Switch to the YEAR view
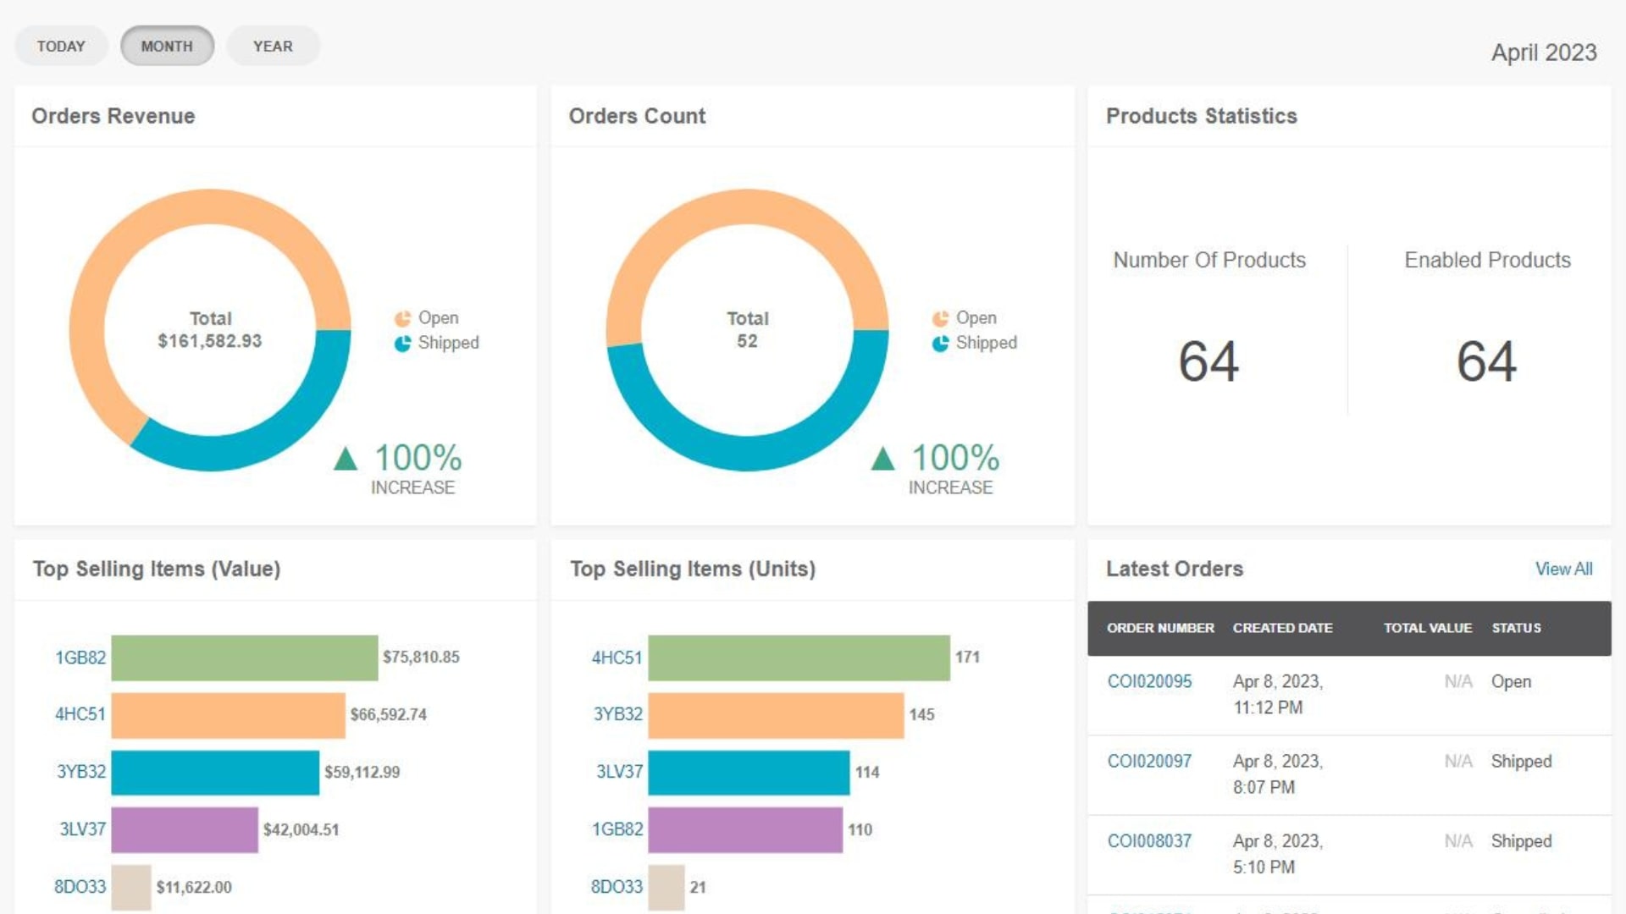Viewport: 1626px width, 914px height. tap(273, 46)
